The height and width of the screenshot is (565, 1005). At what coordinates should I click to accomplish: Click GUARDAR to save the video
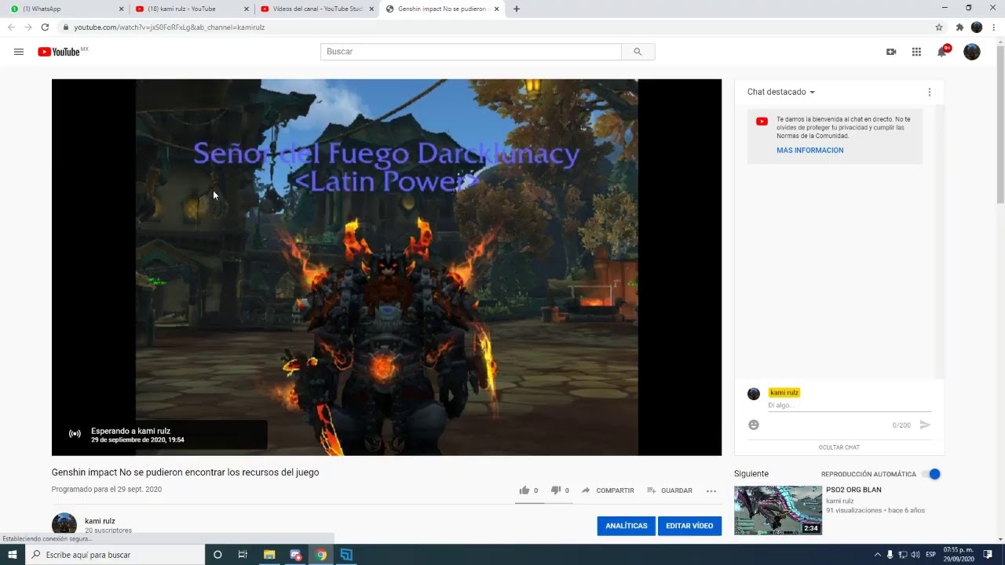(x=670, y=490)
